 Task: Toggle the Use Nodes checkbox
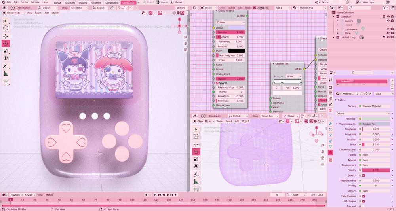coord(255,8)
